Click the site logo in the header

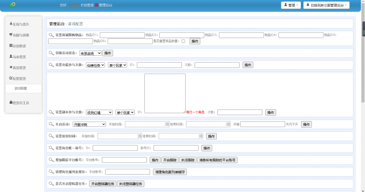[x=13, y=5]
